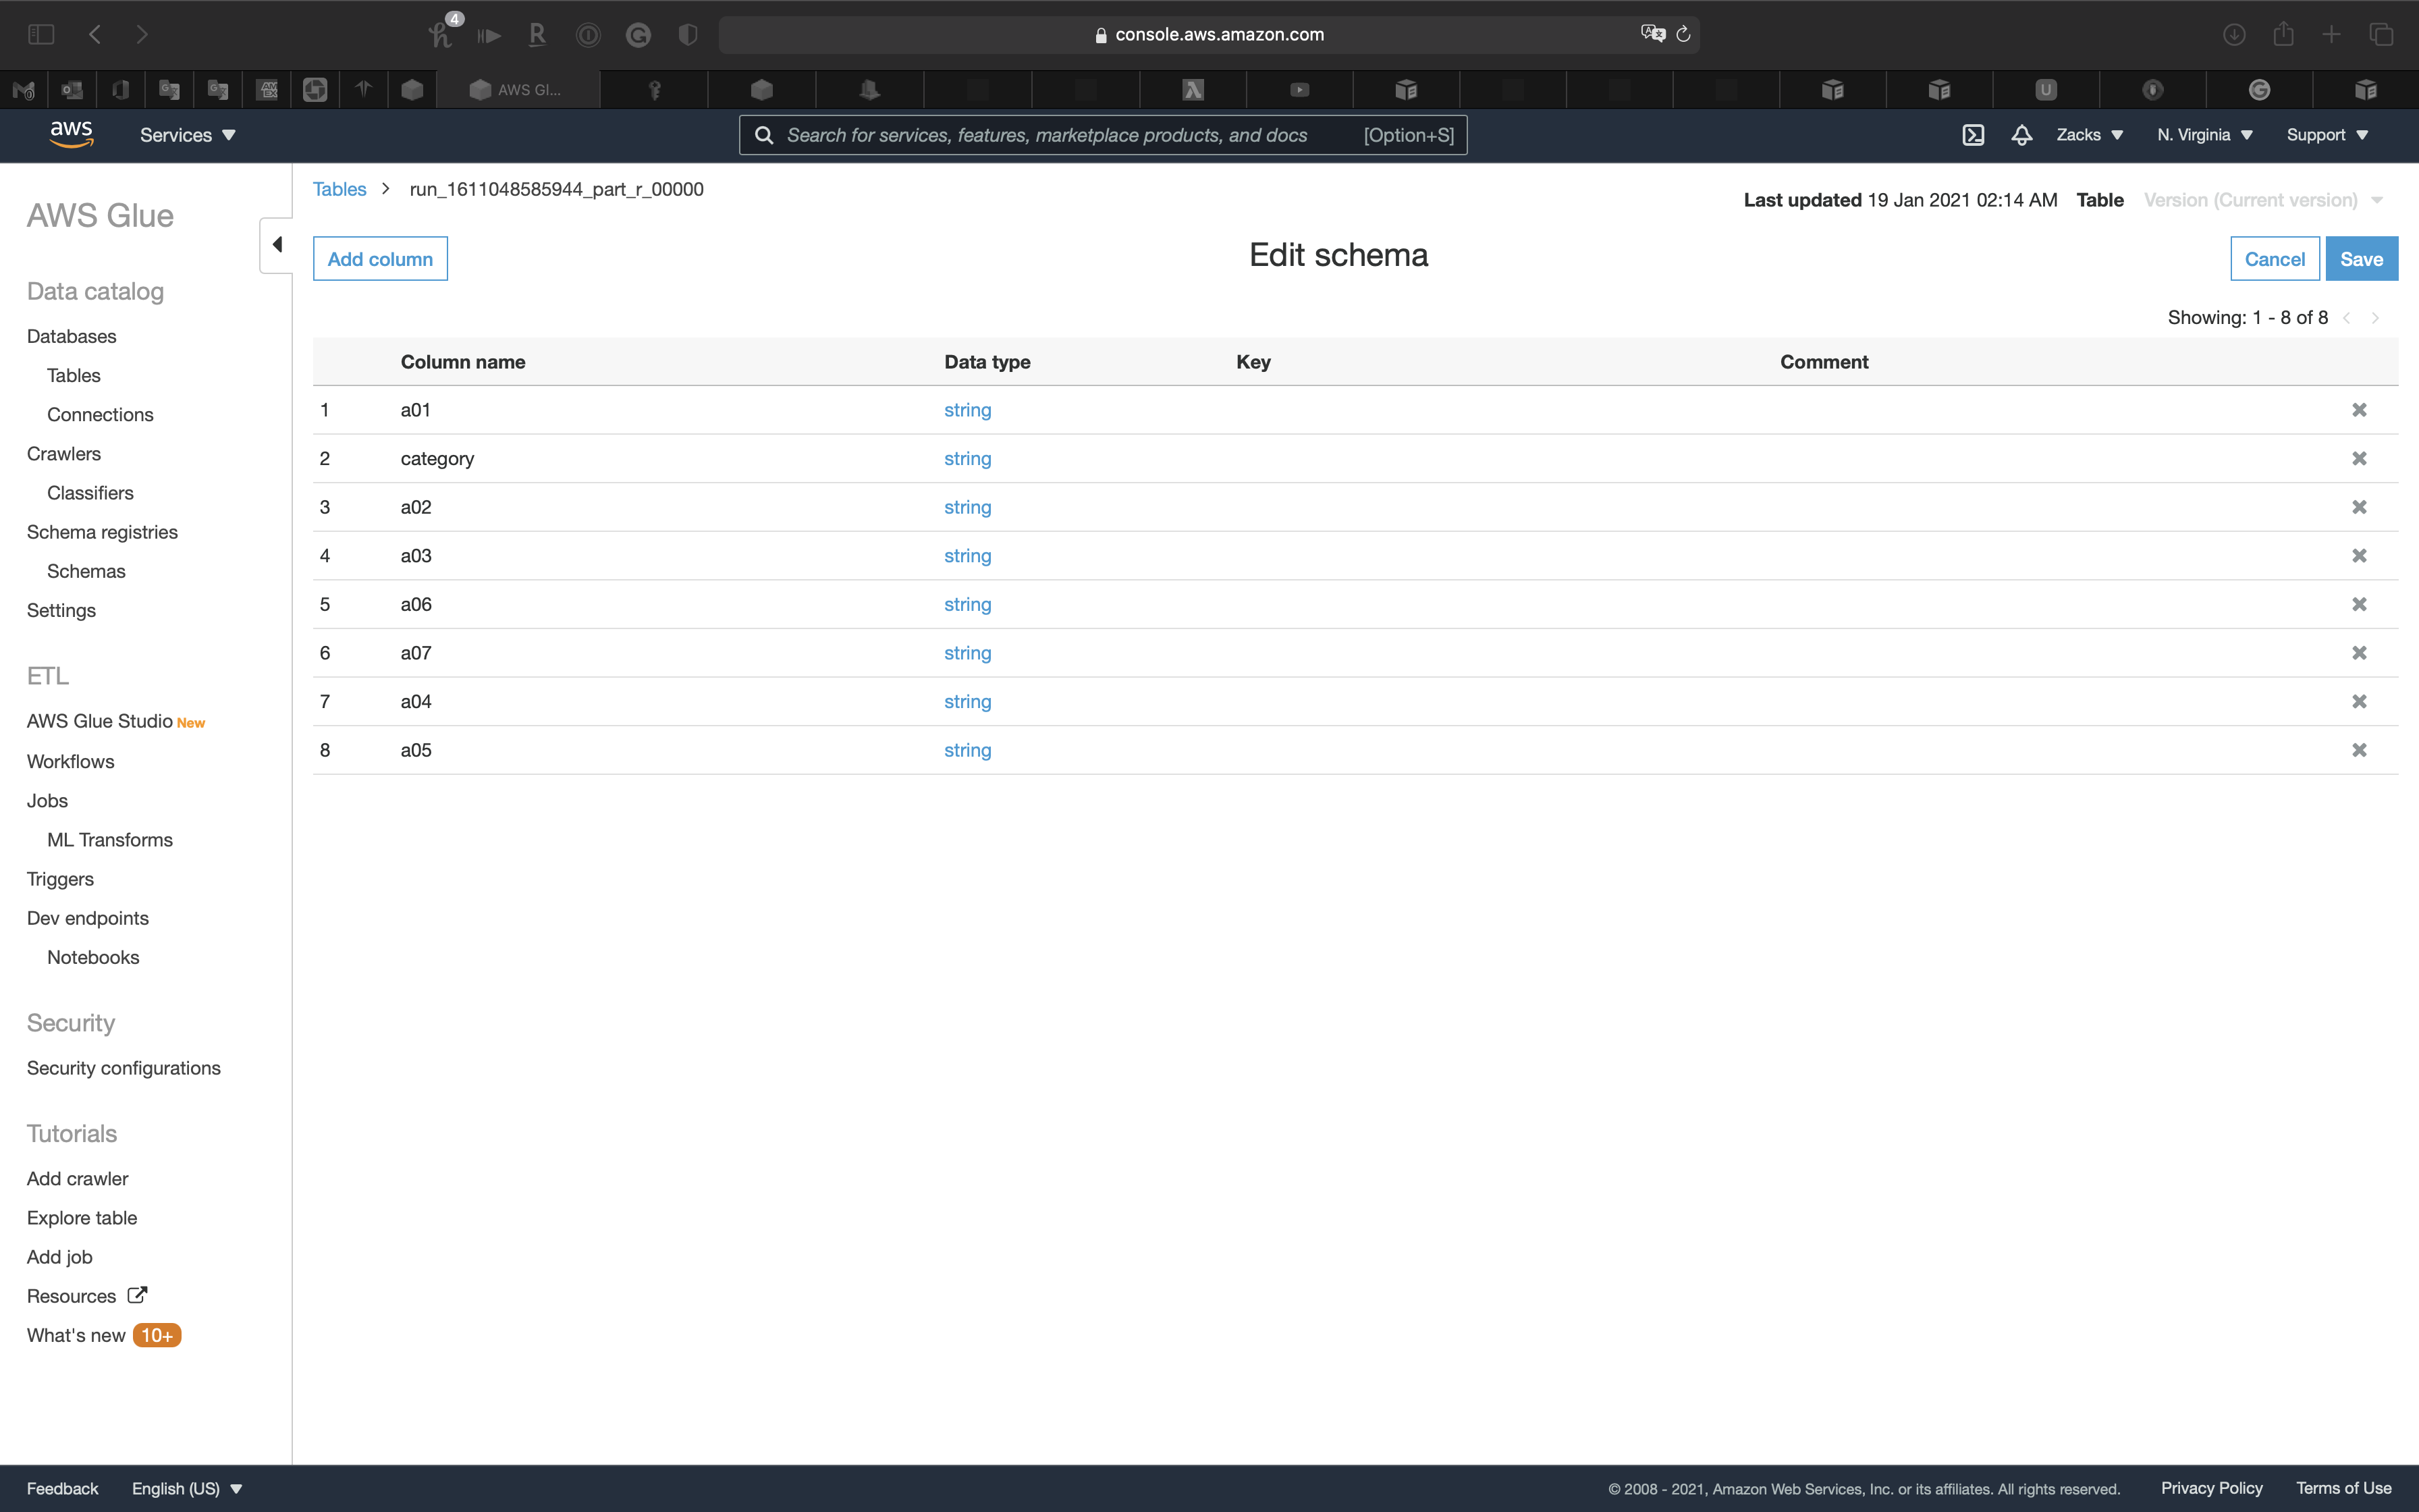2419x1512 pixels.
Task: Go to Jobs in ETL section
Action: point(47,801)
